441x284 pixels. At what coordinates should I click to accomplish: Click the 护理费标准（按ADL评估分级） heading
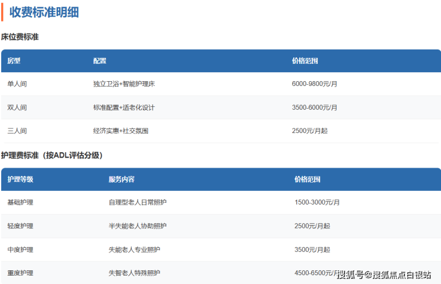tap(52, 155)
